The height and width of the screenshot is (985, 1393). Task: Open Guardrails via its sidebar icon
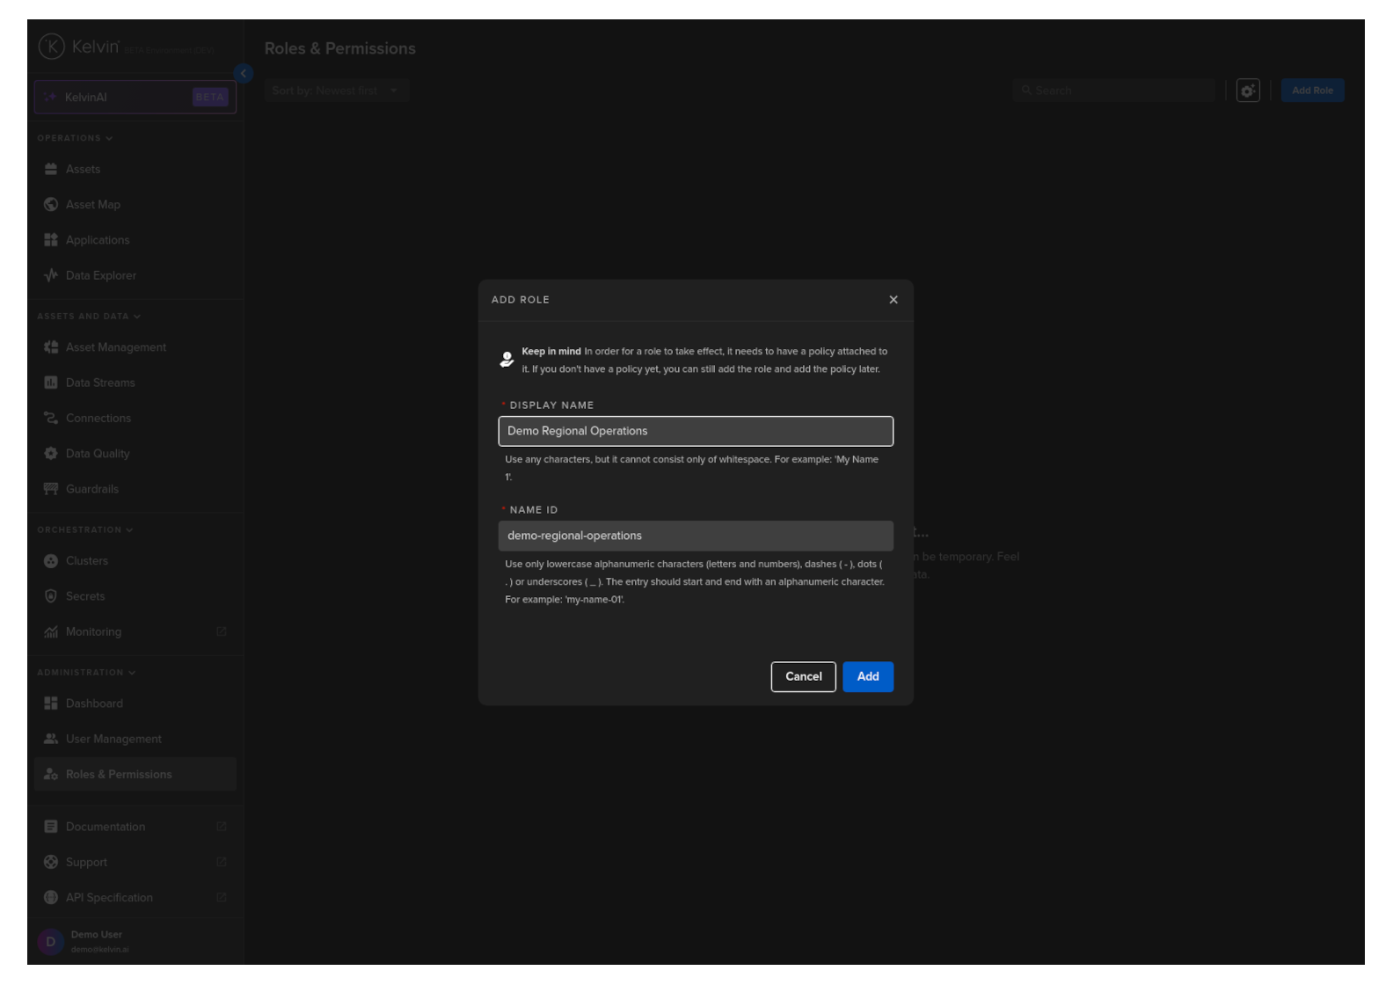[51, 489]
